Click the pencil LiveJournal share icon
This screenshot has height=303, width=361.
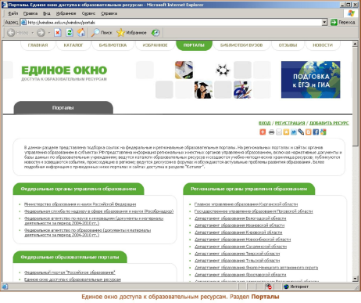pyautogui.click(x=301, y=132)
